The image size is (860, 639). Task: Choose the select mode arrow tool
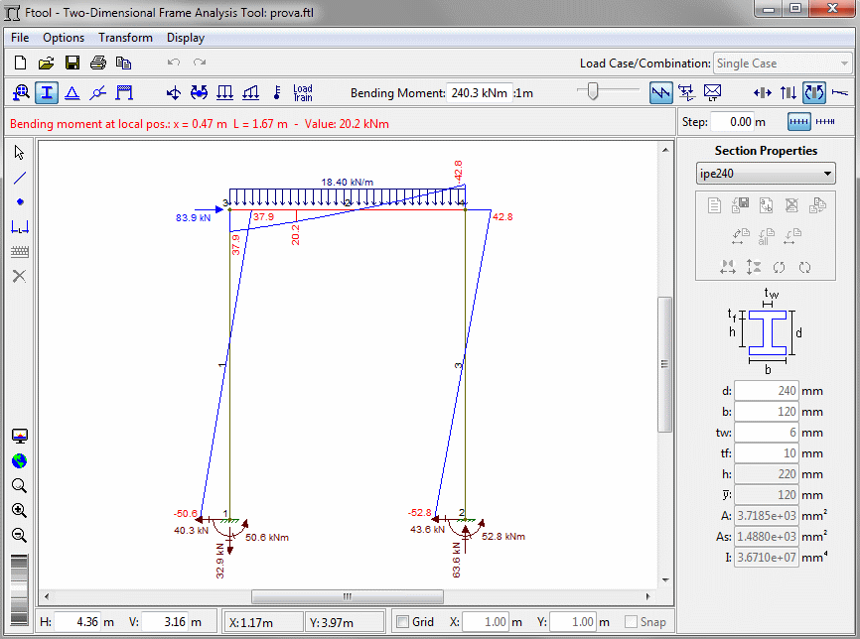pyautogui.click(x=19, y=153)
